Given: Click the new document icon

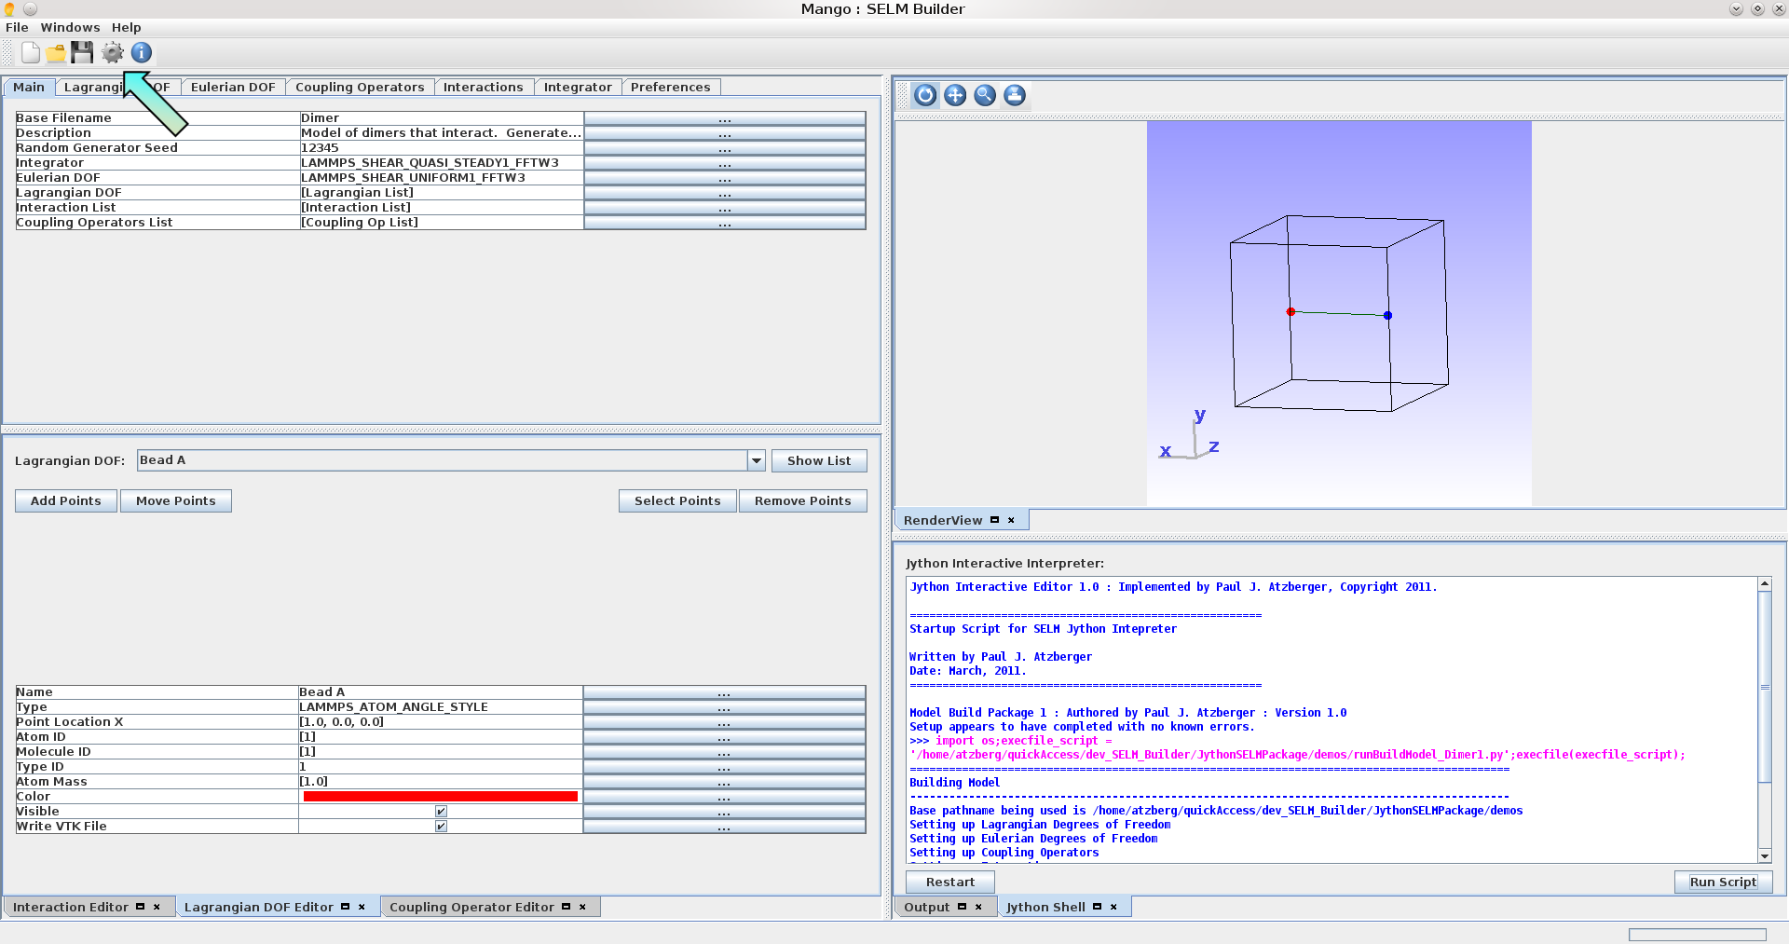Looking at the screenshot, I should (x=31, y=53).
